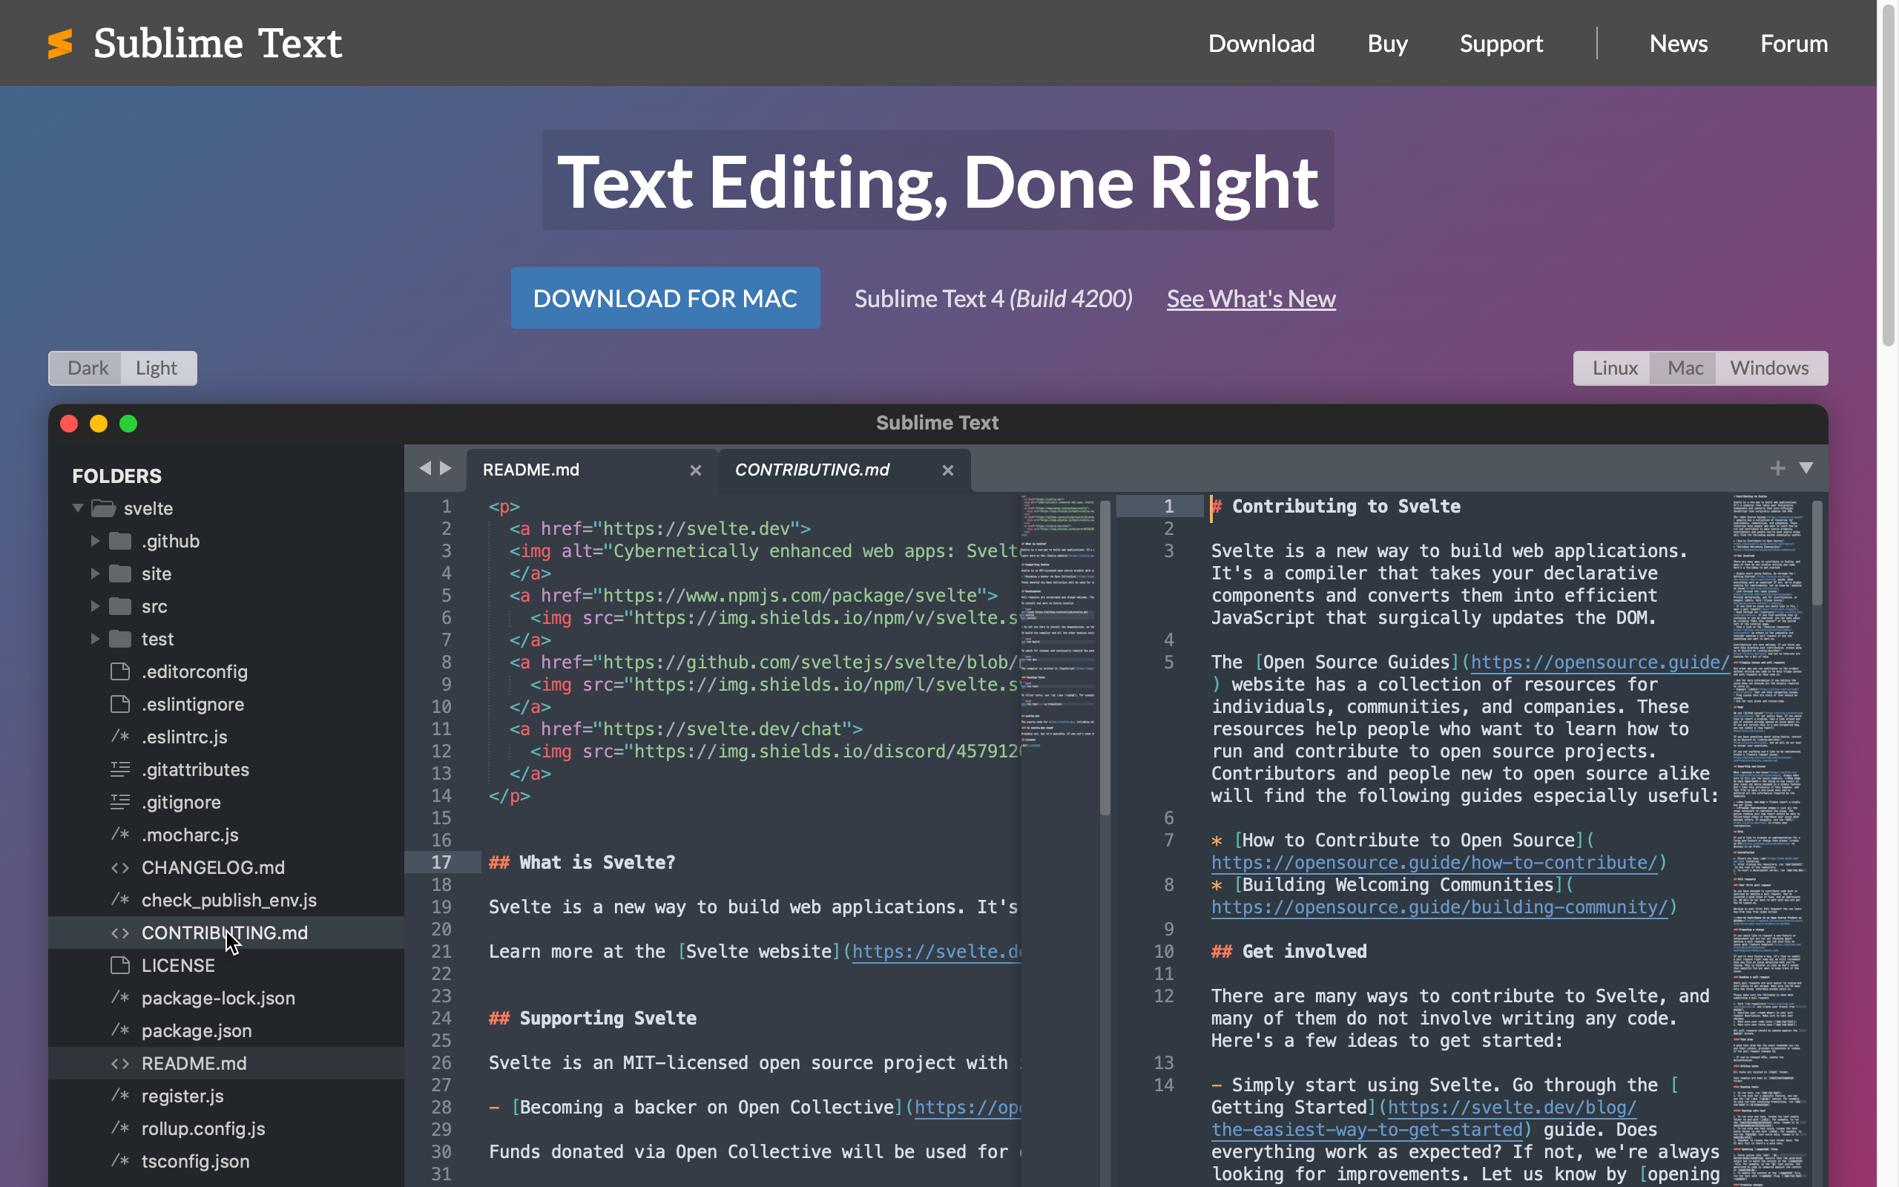Open the Forum link

coord(1794,43)
